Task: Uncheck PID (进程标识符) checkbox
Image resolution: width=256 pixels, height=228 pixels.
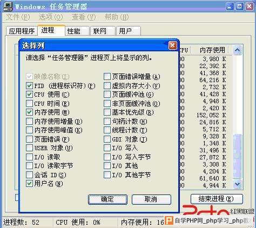Action: point(29,85)
